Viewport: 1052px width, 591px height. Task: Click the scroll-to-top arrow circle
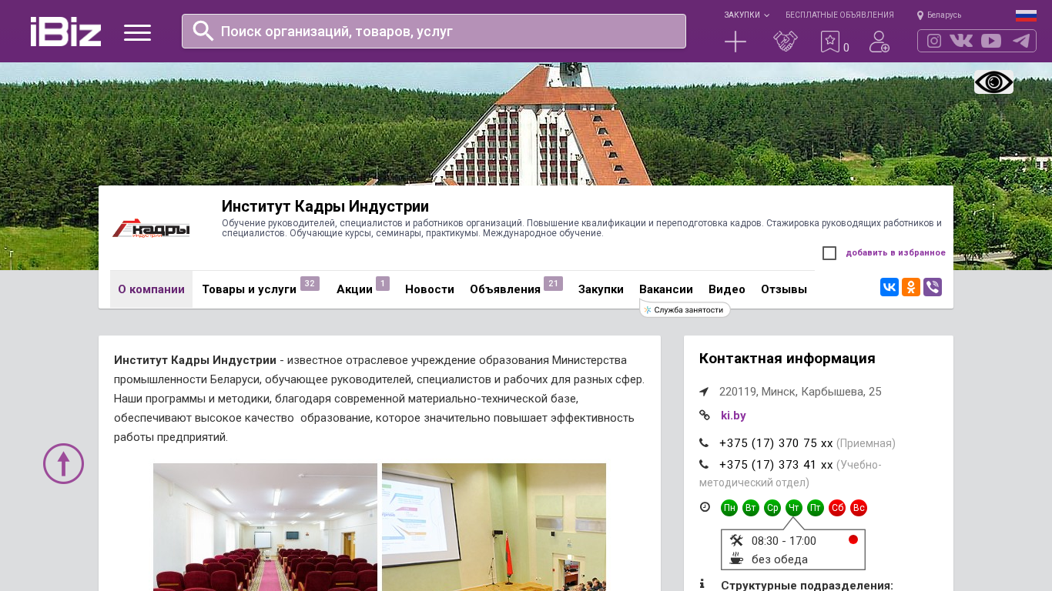click(63, 463)
